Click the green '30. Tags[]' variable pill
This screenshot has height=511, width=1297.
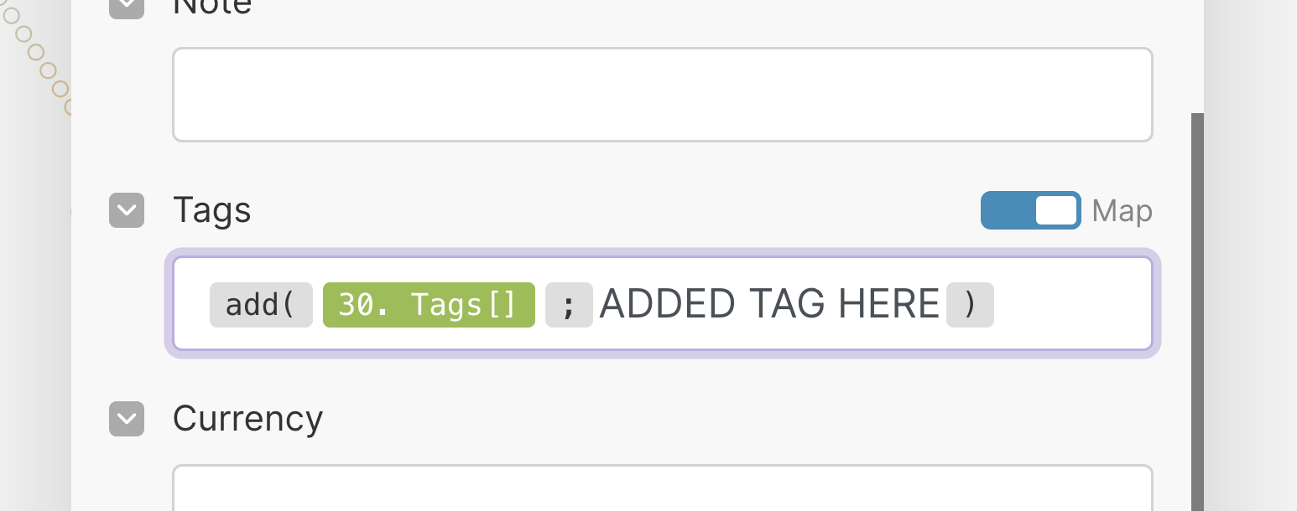click(x=429, y=304)
